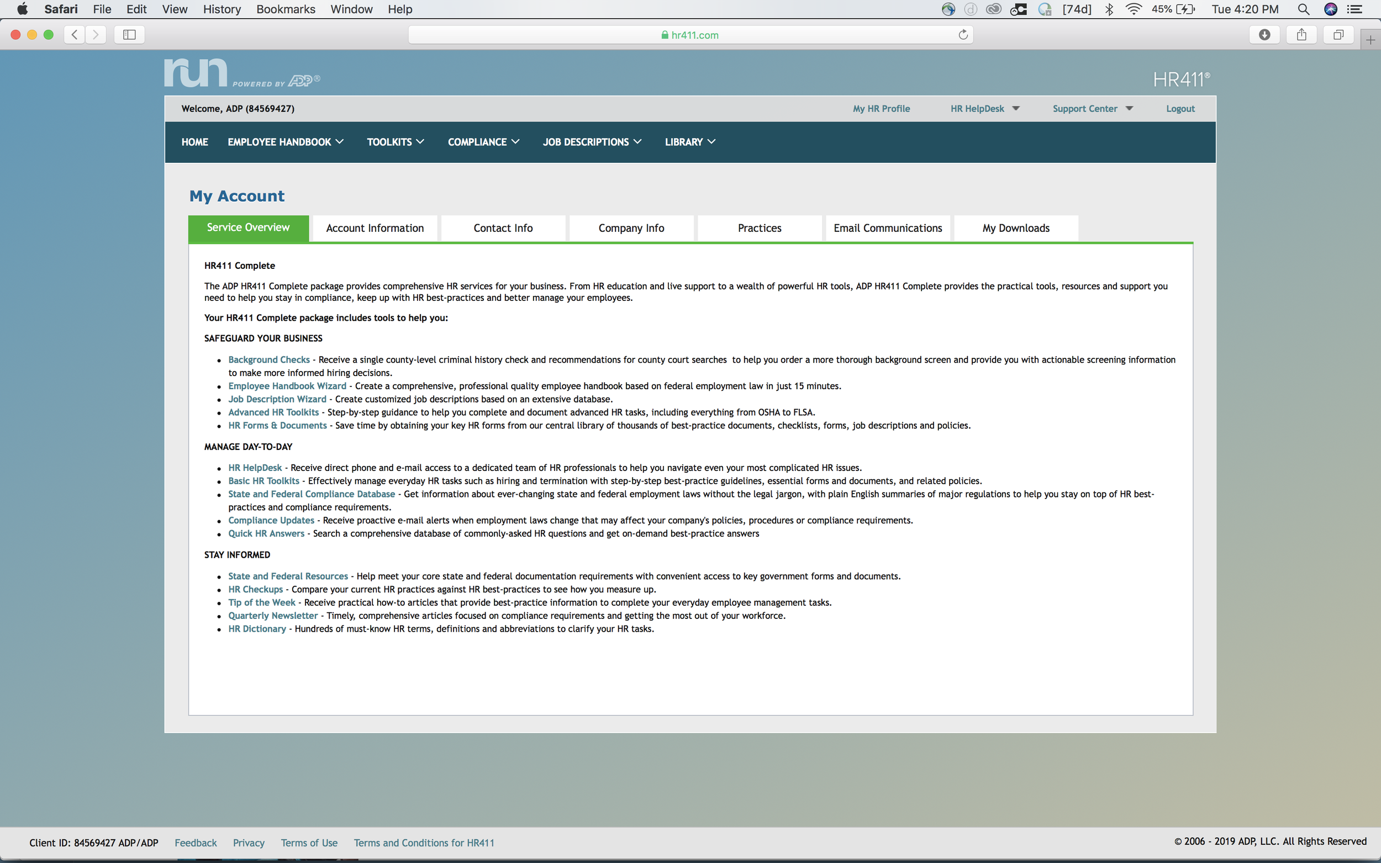Open Safari Downloads list
1381x863 pixels.
[x=1264, y=34]
